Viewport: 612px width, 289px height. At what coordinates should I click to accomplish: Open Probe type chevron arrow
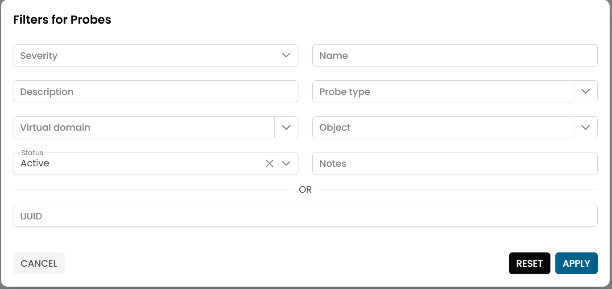pyautogui.click(x=586, y=91)
